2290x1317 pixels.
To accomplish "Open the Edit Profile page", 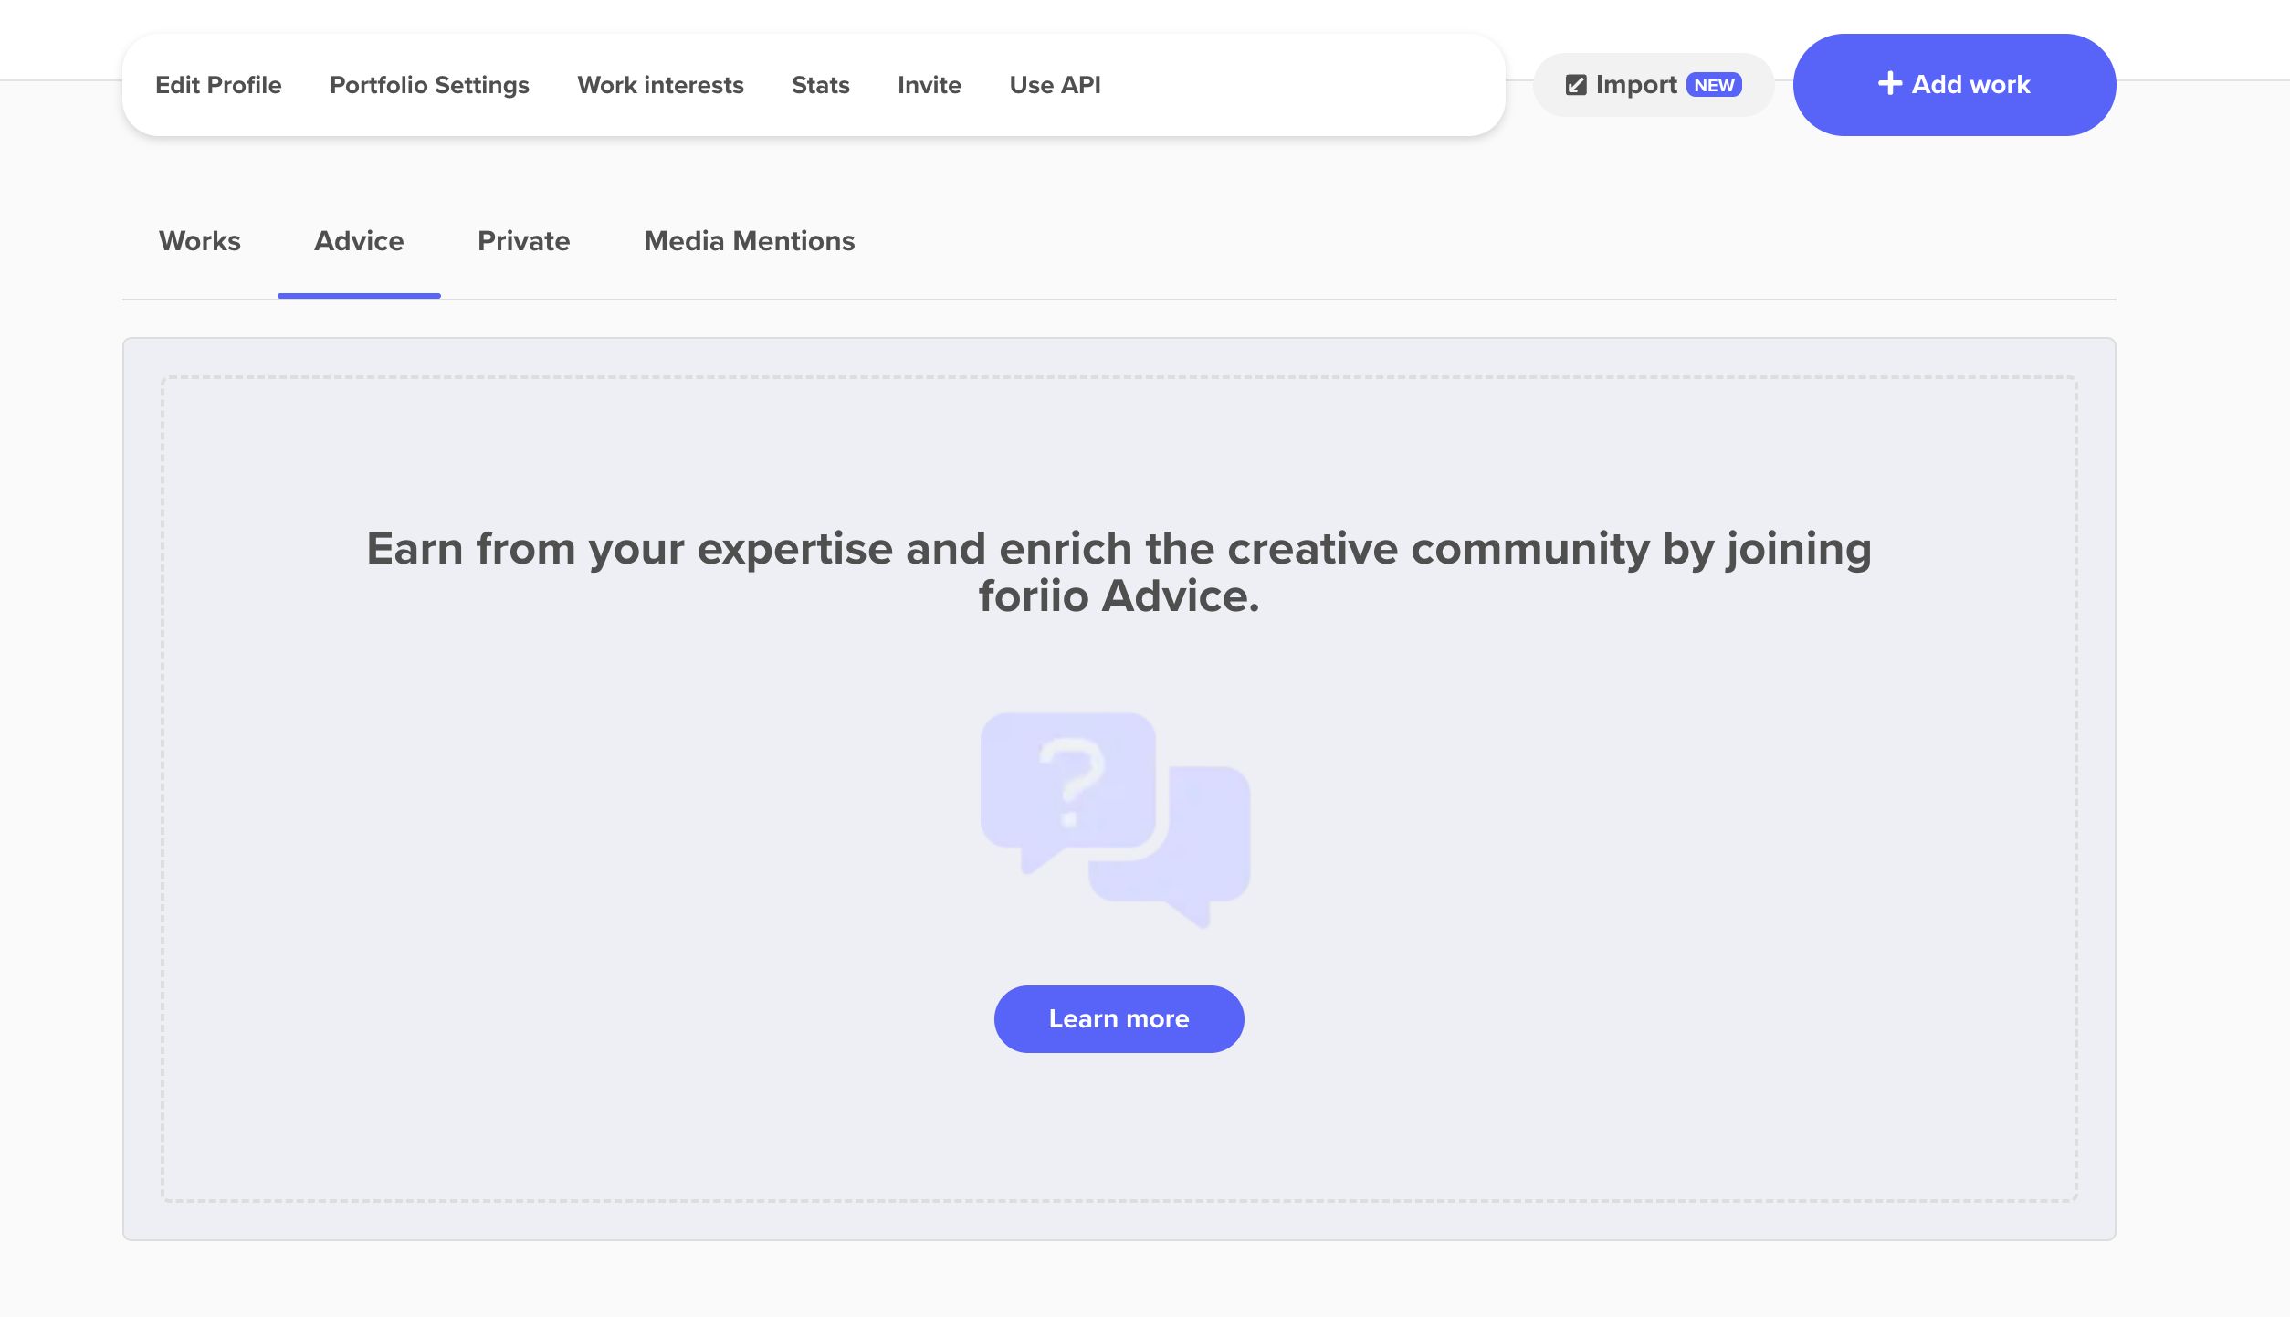I will 218,85.
